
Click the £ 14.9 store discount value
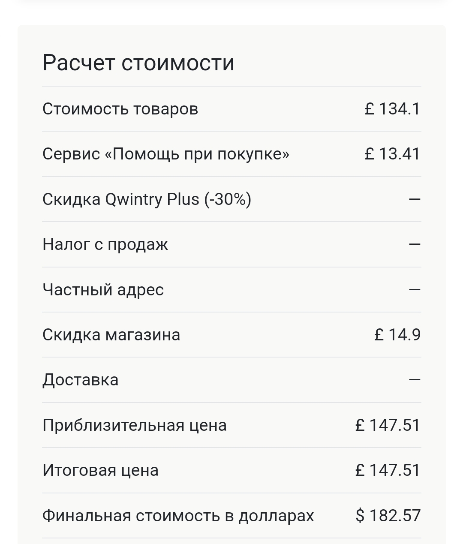(x=397, y=335)
